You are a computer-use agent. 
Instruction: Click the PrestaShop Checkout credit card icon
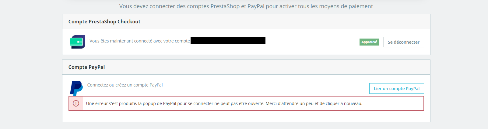point(77,42)
